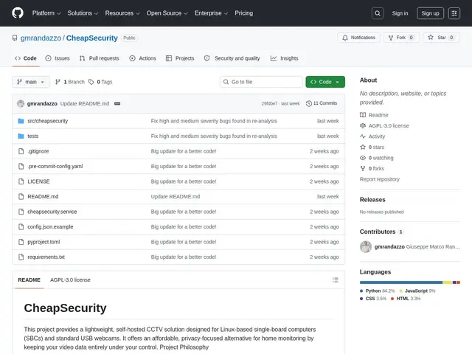Open the search magnifier in the header
Viewport: 472px width, 354px height.
(377, 13)
